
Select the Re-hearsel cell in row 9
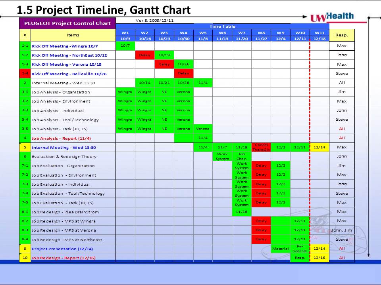pyautogui.click(x=300, y=249)
